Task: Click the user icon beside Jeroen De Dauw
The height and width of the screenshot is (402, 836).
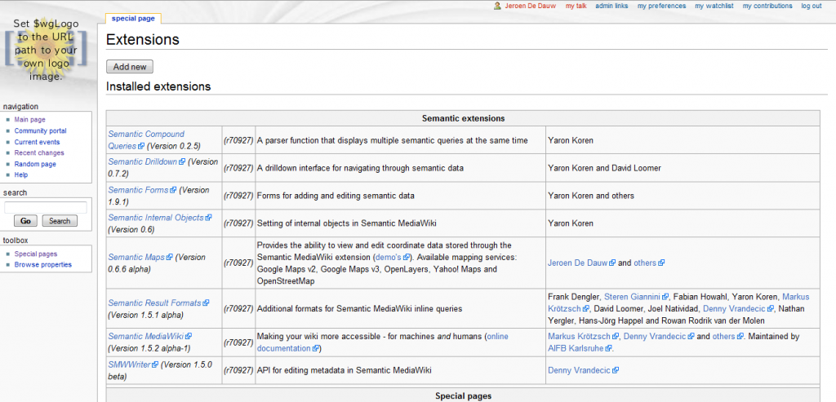Action: click(497, 6)
